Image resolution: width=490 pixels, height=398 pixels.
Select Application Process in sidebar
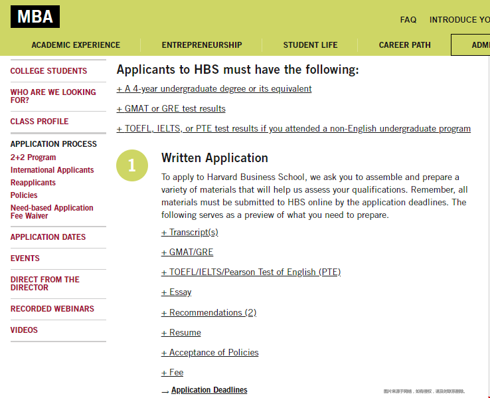[53, 144]
